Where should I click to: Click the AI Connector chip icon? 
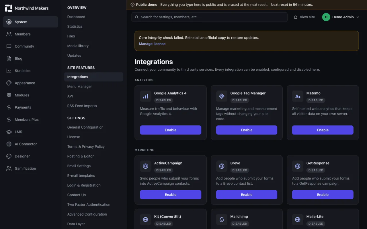[9, 144]
